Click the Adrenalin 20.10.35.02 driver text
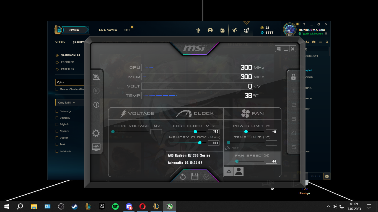The width and height of the screenshot is (378, 212). pos(185,163)
